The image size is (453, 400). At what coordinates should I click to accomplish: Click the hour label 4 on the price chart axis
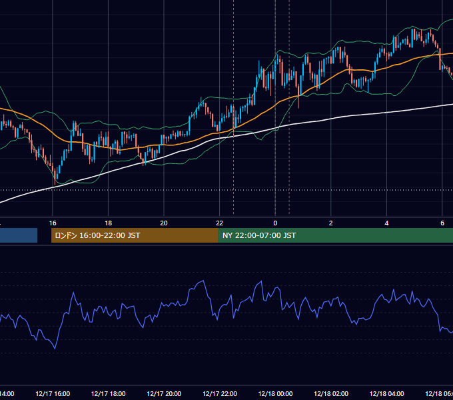[386, 223]
